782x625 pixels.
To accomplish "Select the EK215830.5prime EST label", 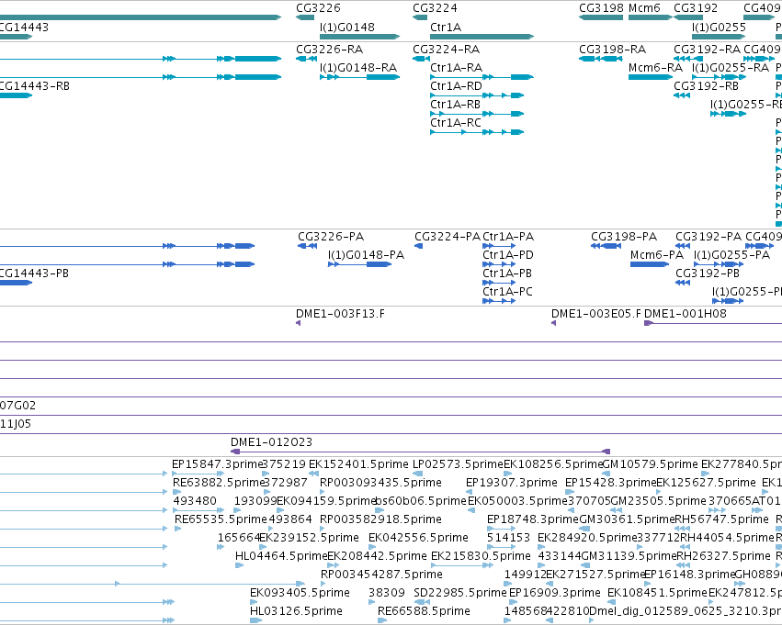I will (x=481, y=555).
